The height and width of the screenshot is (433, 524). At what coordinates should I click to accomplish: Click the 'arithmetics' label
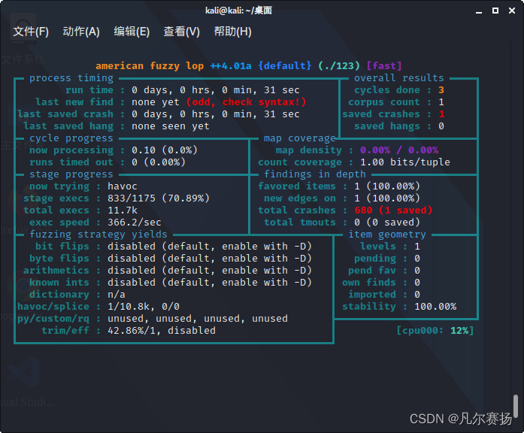[x=56, y=271]
